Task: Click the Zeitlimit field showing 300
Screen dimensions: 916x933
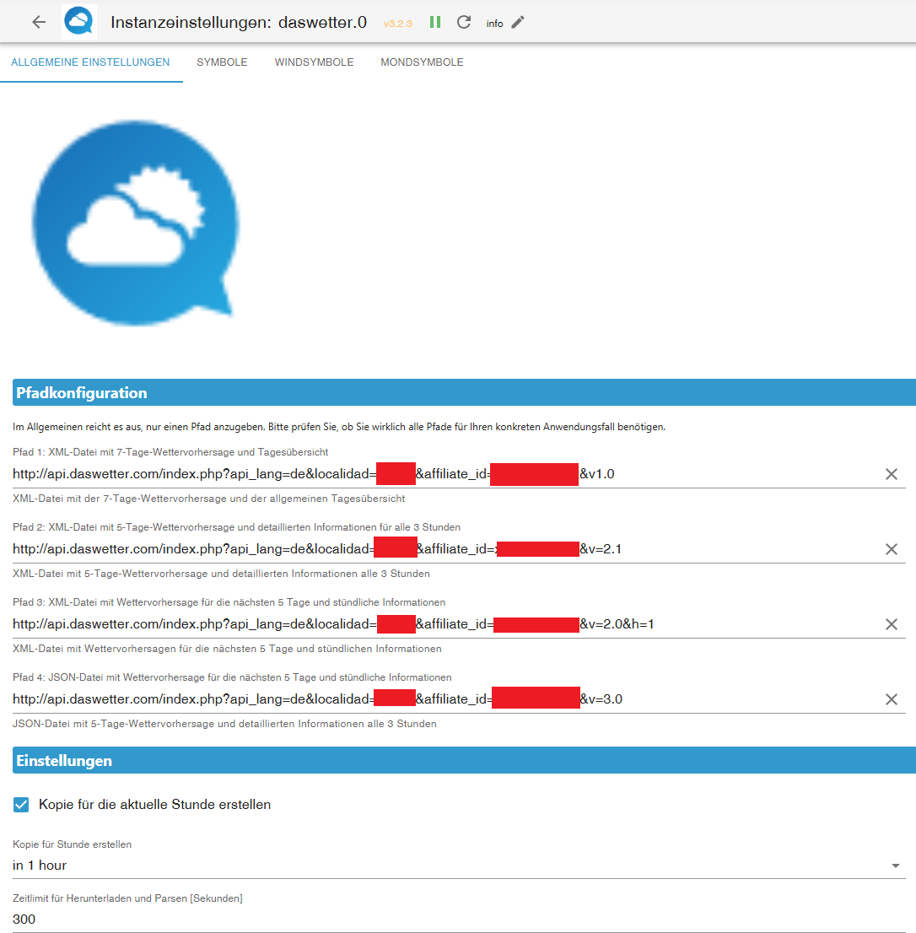Action: (x=459, y=920)
